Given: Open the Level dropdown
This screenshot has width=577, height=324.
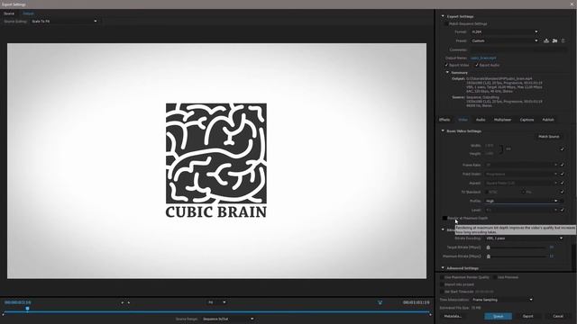Looking at the screenshot, I should coord(521,210).
